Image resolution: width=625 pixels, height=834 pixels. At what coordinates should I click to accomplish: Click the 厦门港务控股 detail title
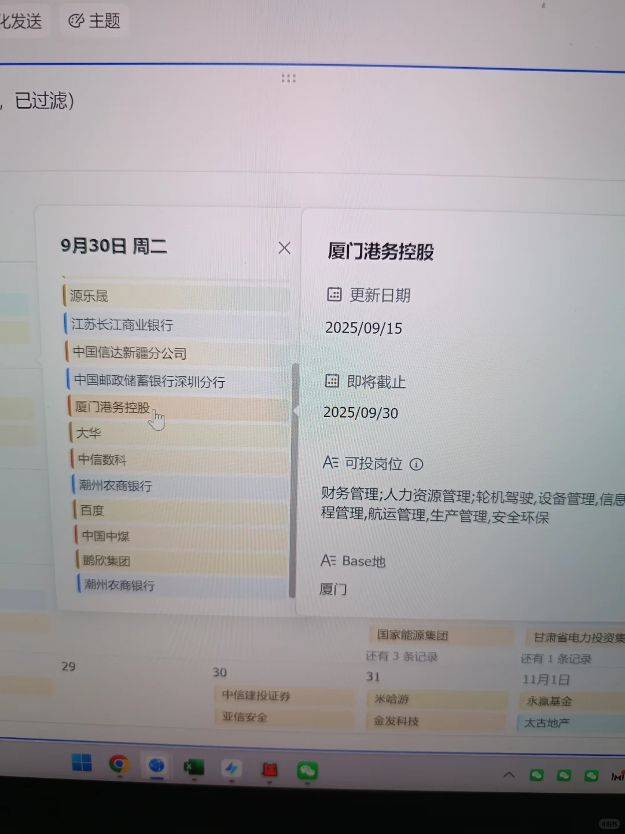point(381,251)
